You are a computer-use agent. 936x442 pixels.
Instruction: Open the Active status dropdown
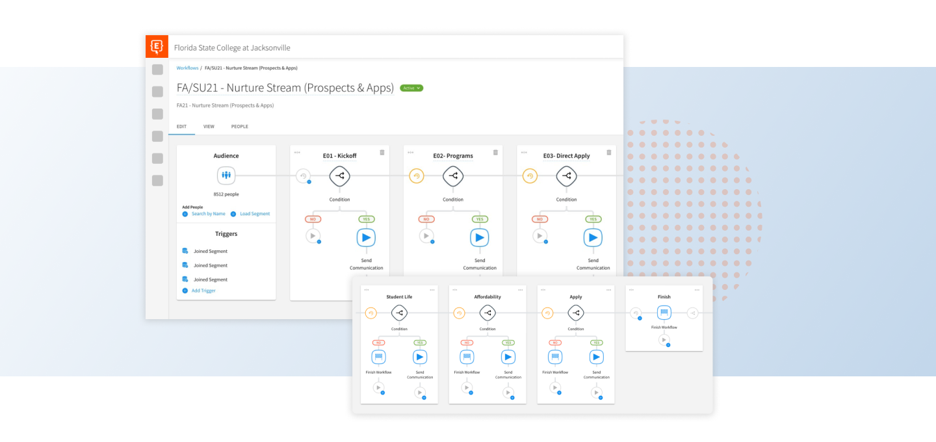pos(411,88)
